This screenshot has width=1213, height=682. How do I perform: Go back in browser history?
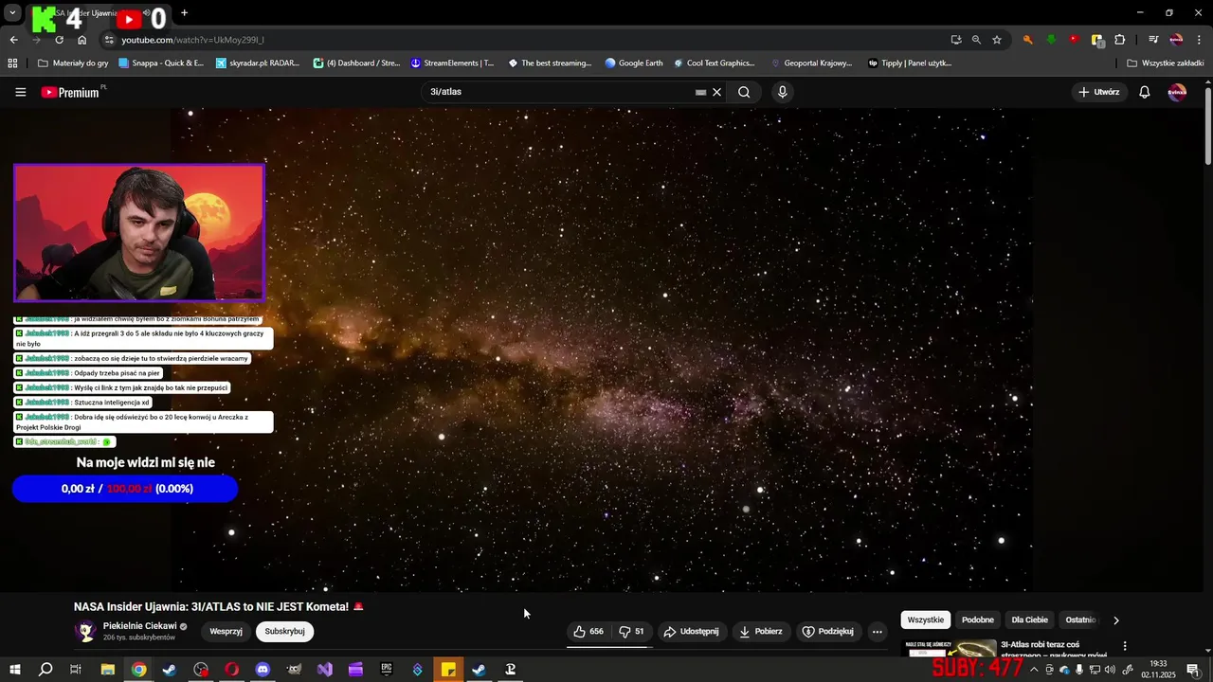13,40
